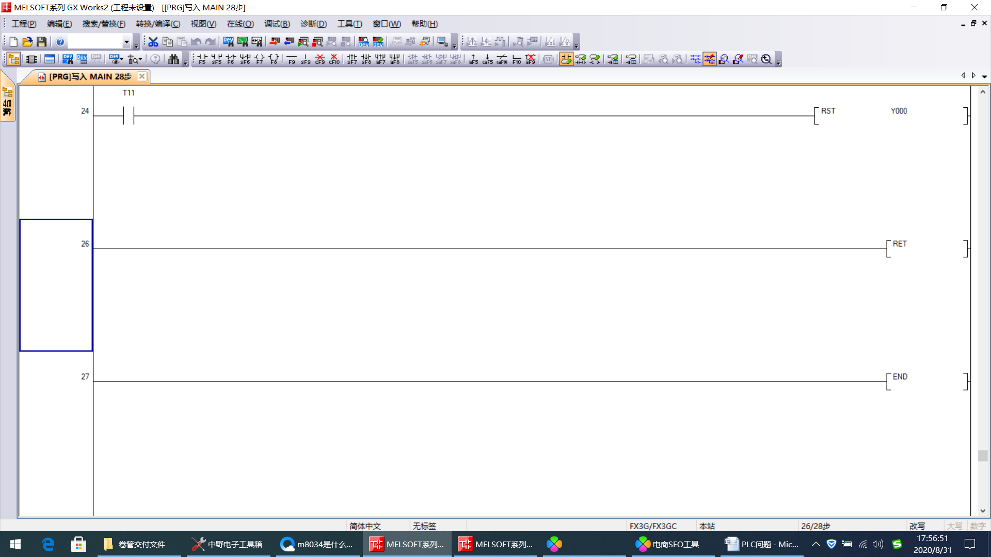
Task: Click the zoom magnifier toolbar icon
Action: pyautogui.click(x=766, y=59)
